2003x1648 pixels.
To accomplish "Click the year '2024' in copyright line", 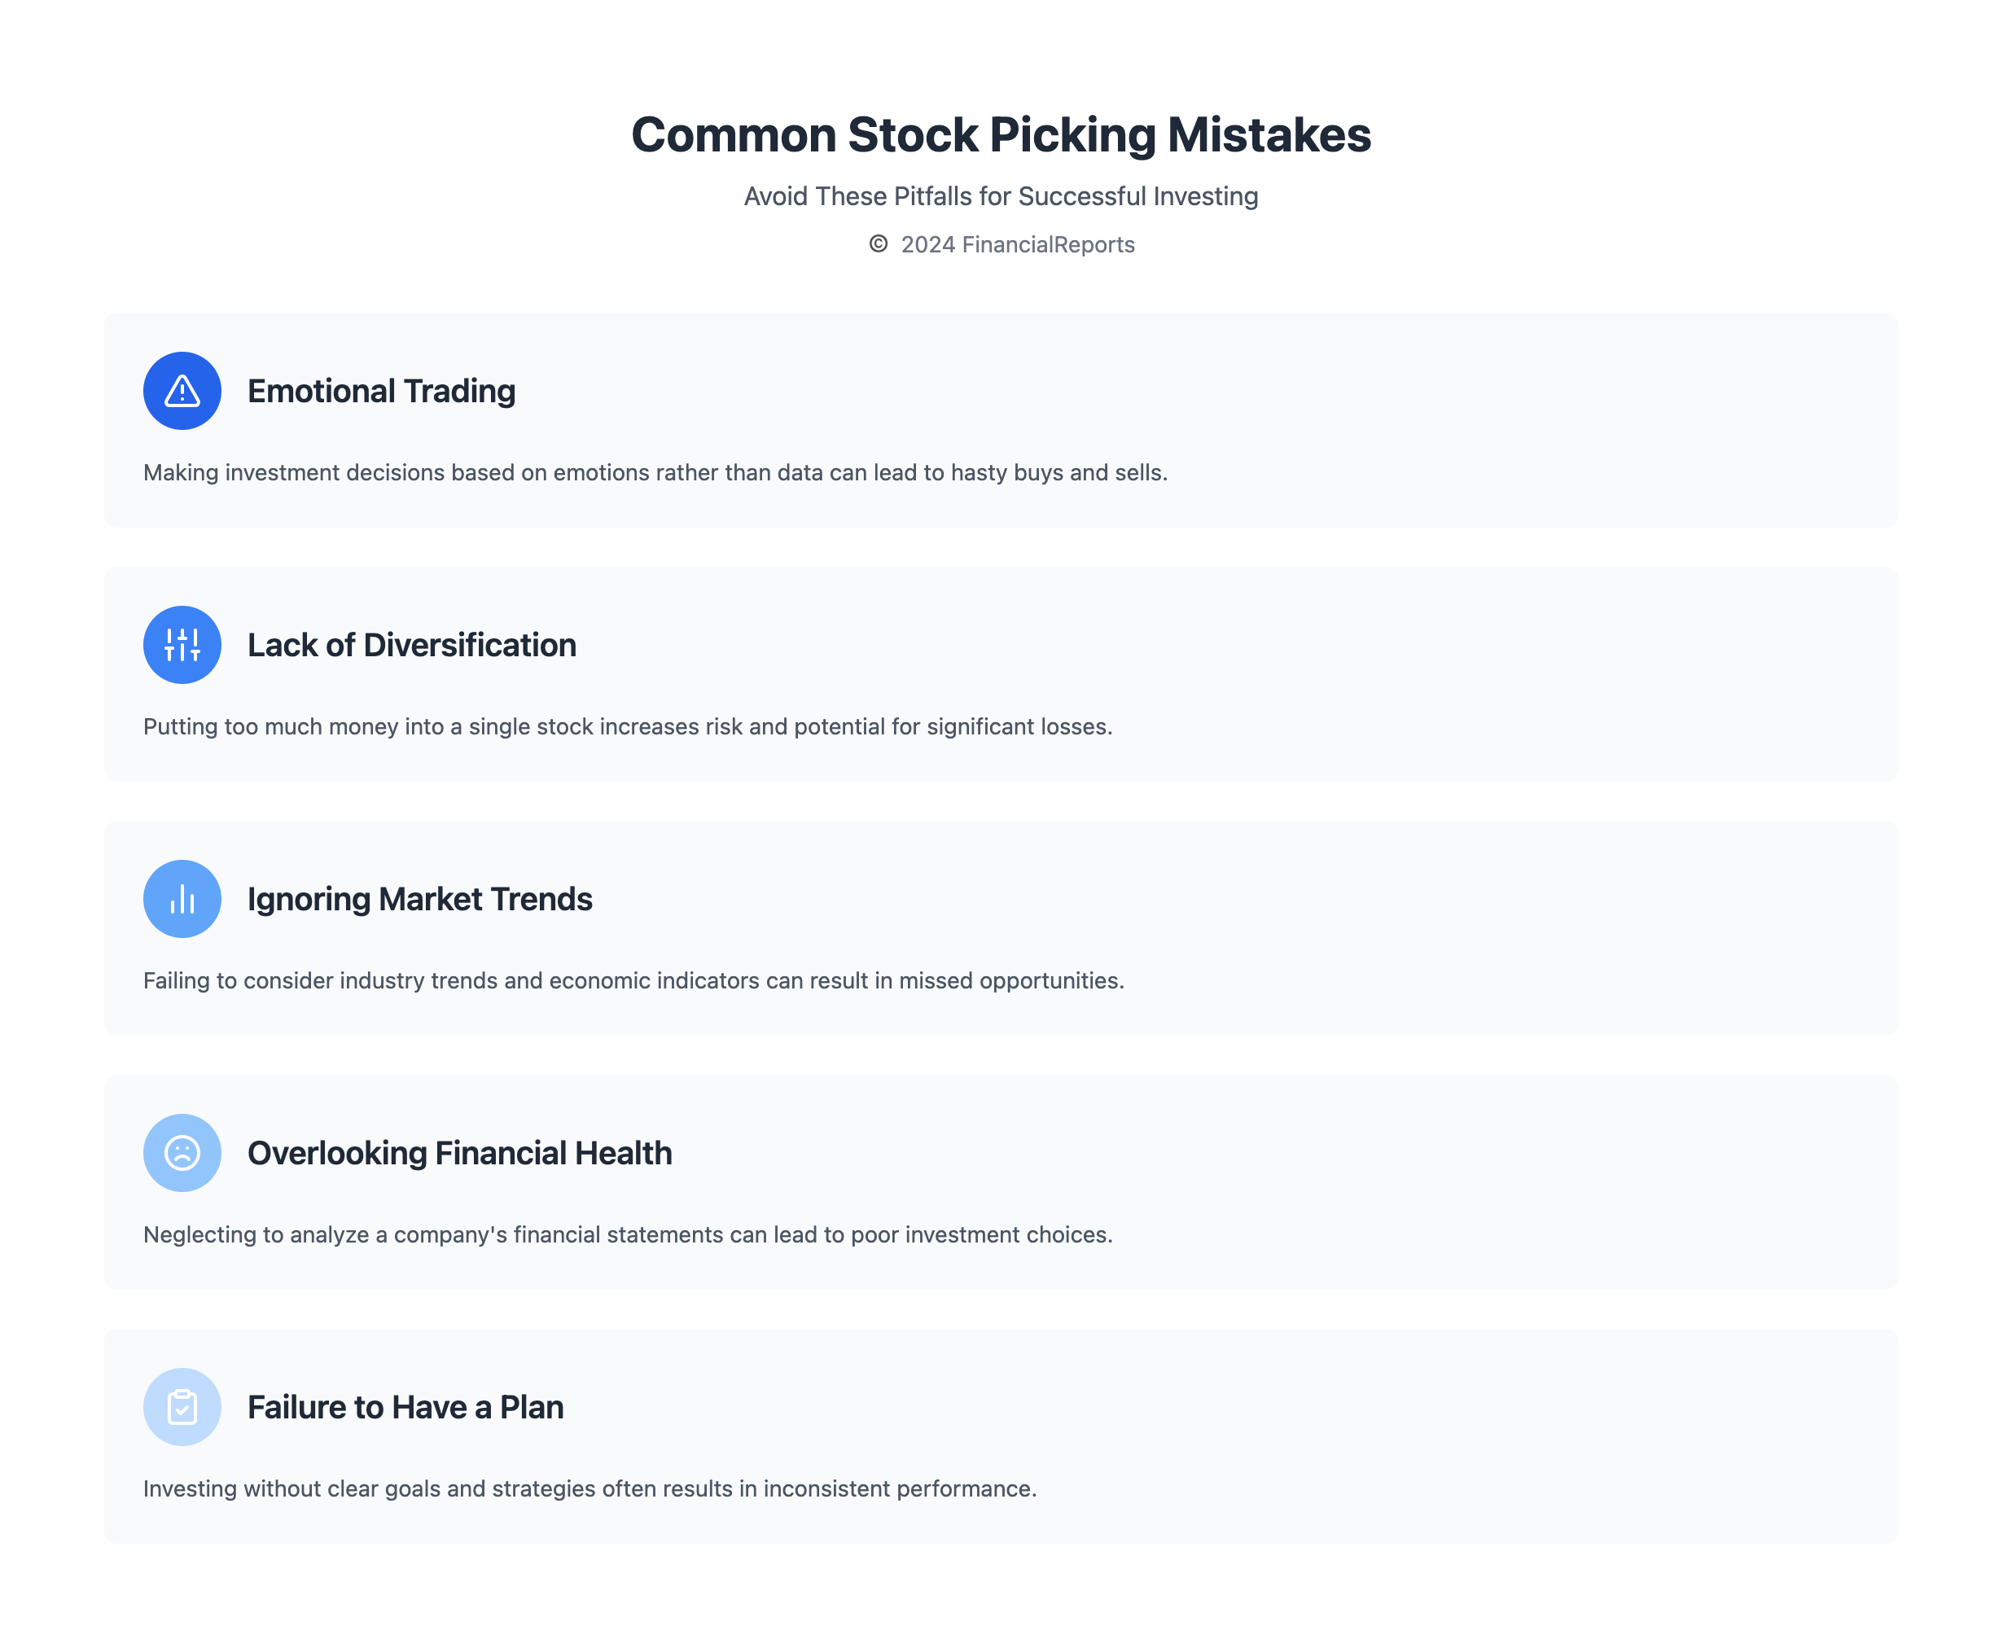I will point(927,245).
